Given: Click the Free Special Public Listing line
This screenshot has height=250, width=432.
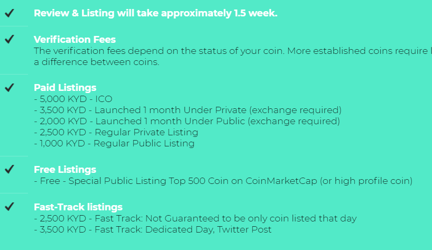Looking at the screenshot, I should click(223, 181).
